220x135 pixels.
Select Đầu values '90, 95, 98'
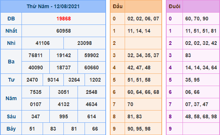(x=139, y=129)
